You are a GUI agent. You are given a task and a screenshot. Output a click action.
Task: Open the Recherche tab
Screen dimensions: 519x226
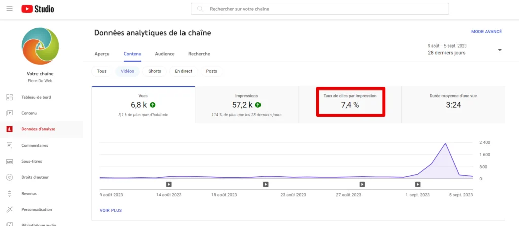[199, 54]
